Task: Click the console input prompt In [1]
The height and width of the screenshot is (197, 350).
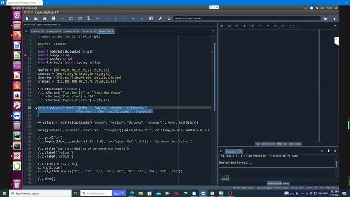Action: [225, 176]
